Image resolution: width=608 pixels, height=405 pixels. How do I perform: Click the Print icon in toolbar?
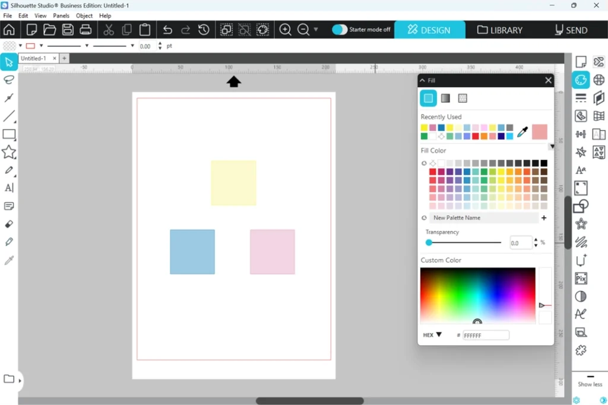(85, 30)
